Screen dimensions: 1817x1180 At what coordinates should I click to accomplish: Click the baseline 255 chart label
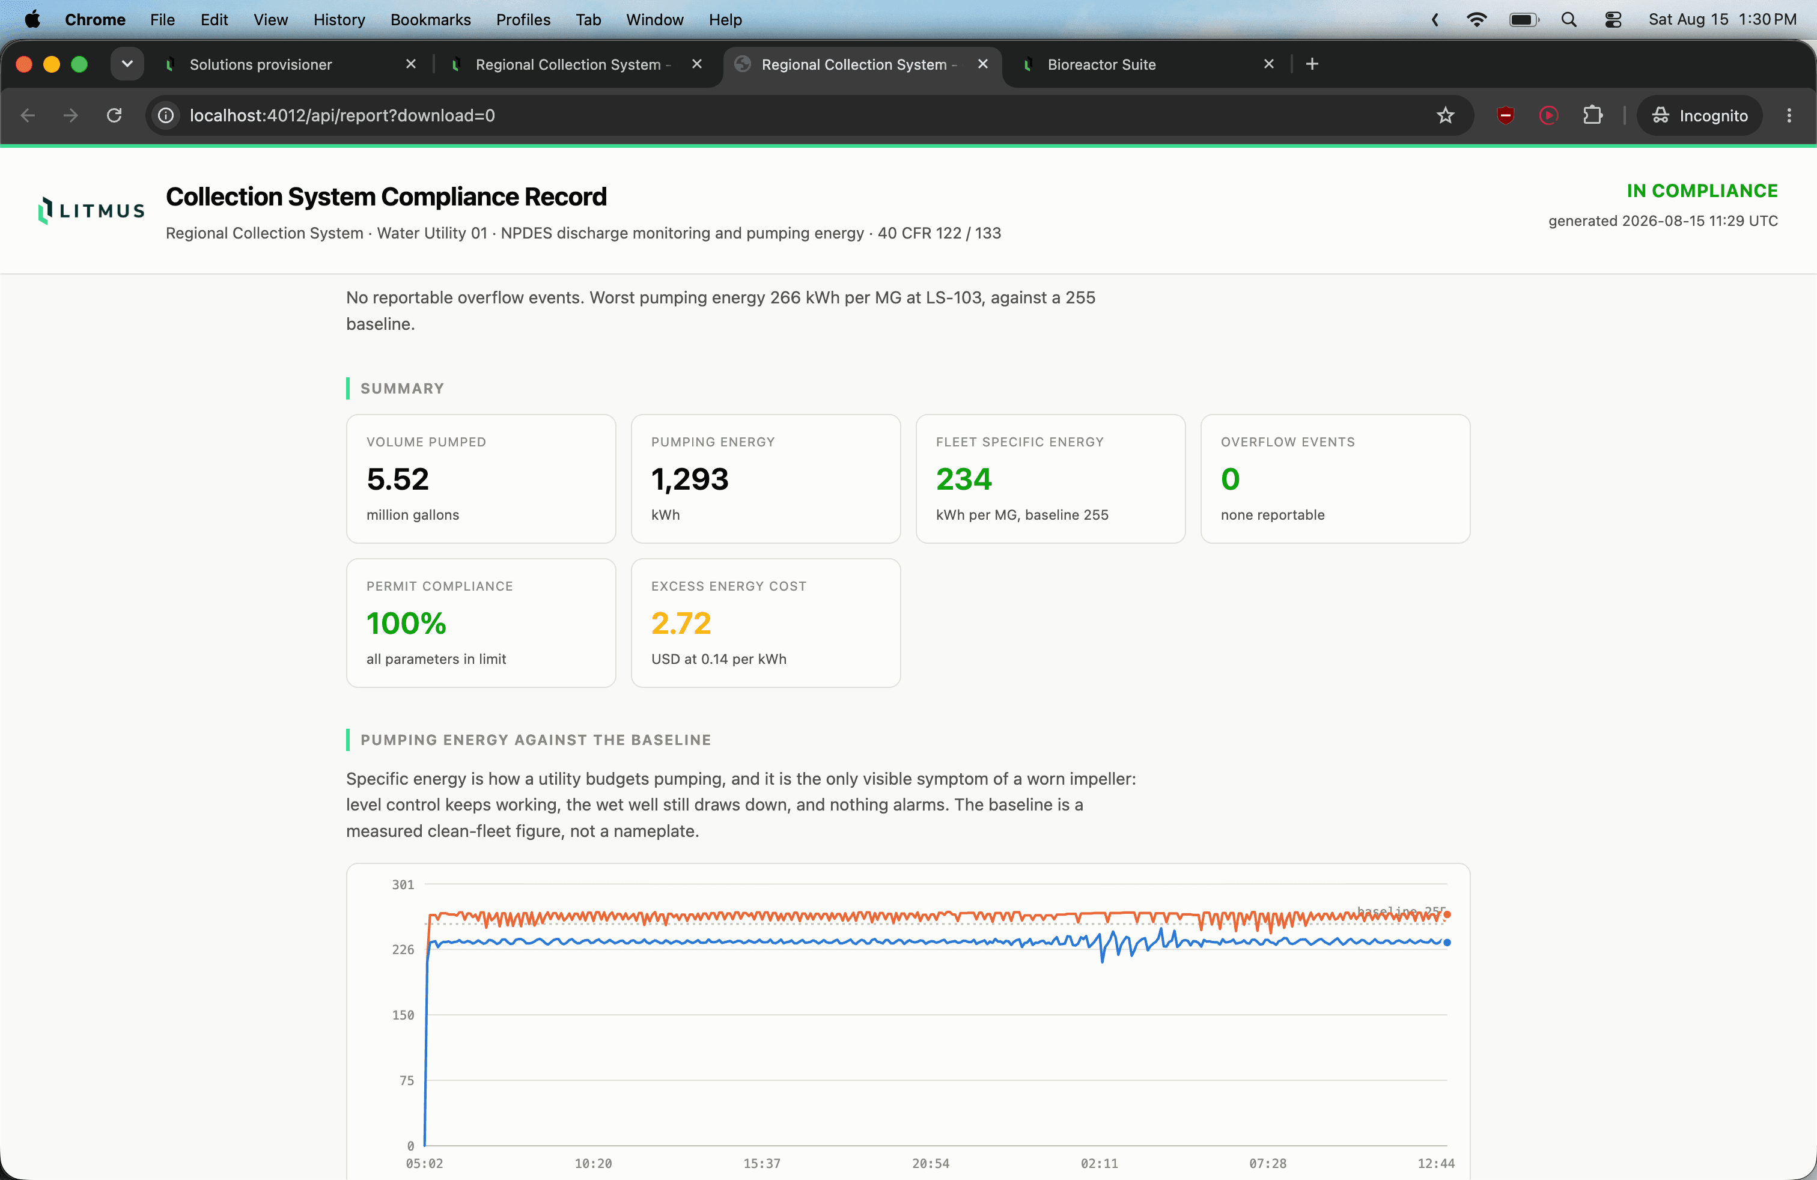pos(1401,911)
